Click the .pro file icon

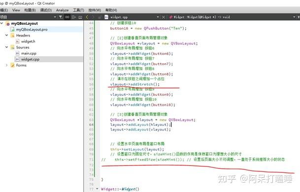pos(13,30)
